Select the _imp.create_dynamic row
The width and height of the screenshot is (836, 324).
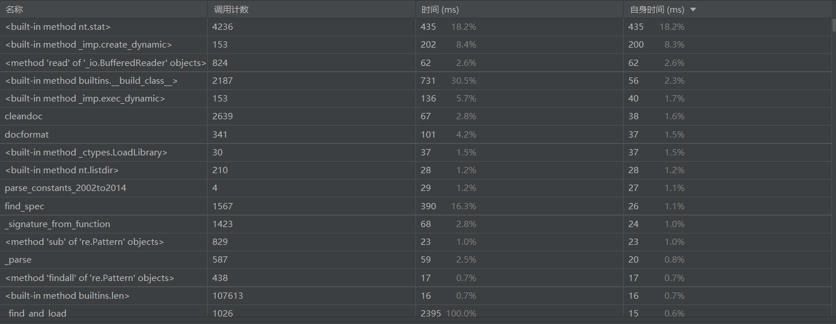point(88,45)
